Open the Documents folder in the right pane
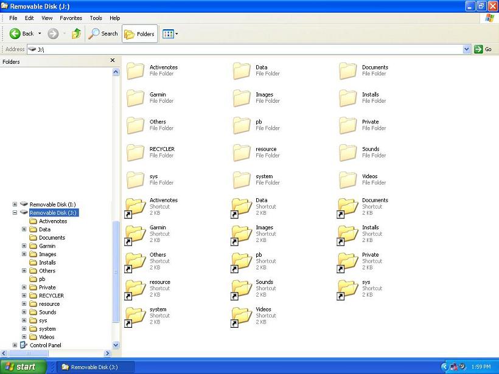The width and height of the screenshot is (499, 374). (x=347, y=70)
